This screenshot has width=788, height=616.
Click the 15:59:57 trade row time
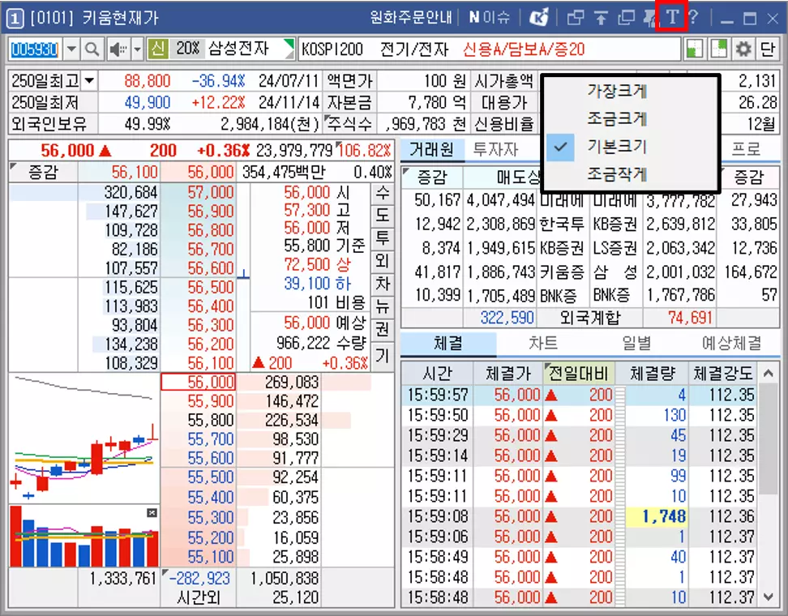coord(438,395)
